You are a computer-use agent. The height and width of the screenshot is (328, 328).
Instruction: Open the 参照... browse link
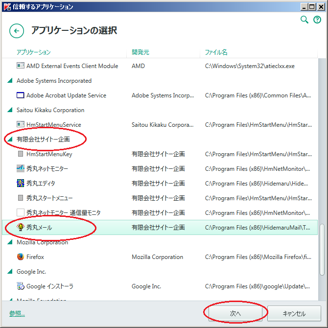point(17,313)
